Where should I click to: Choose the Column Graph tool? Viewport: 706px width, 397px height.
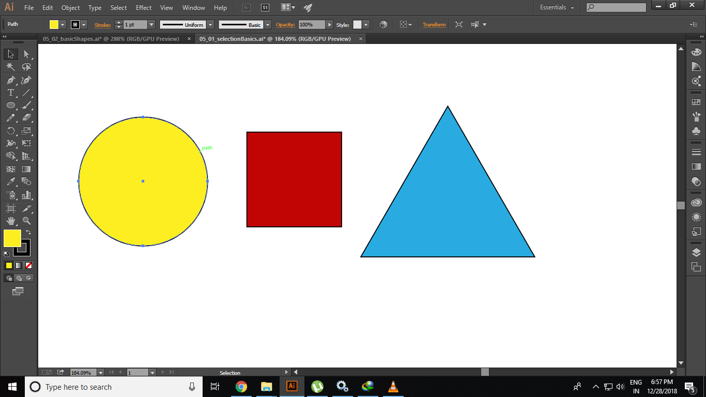click(26, 195)
